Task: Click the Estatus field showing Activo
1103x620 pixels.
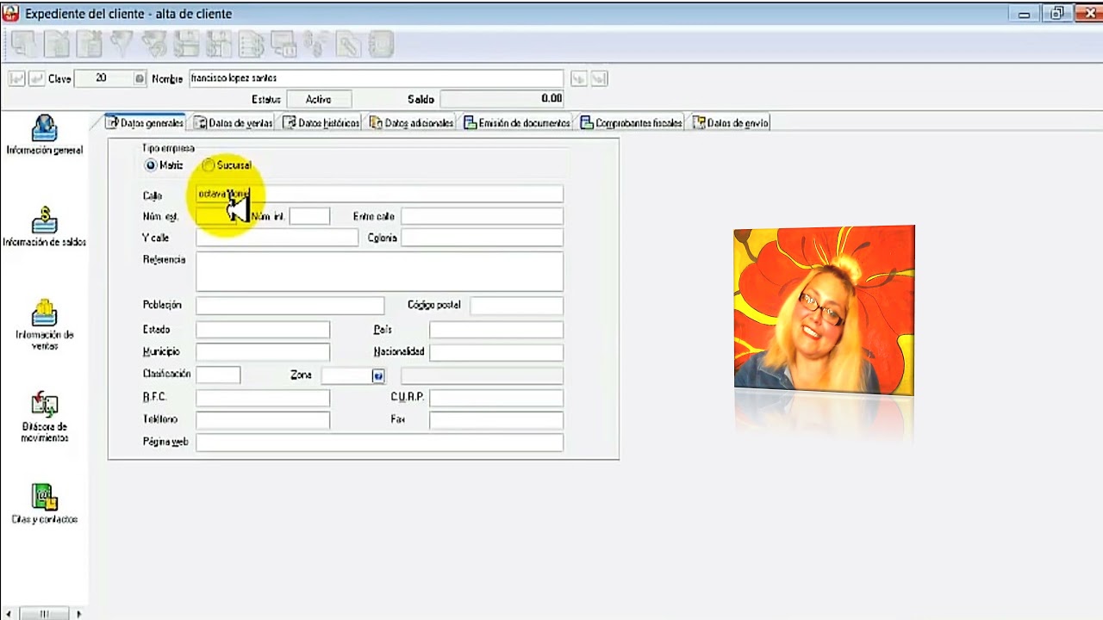Action: point(319,100)
